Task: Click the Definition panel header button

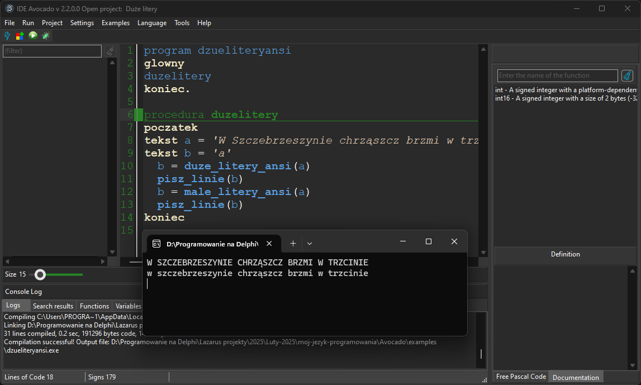Action: click(x=565, y=254)
